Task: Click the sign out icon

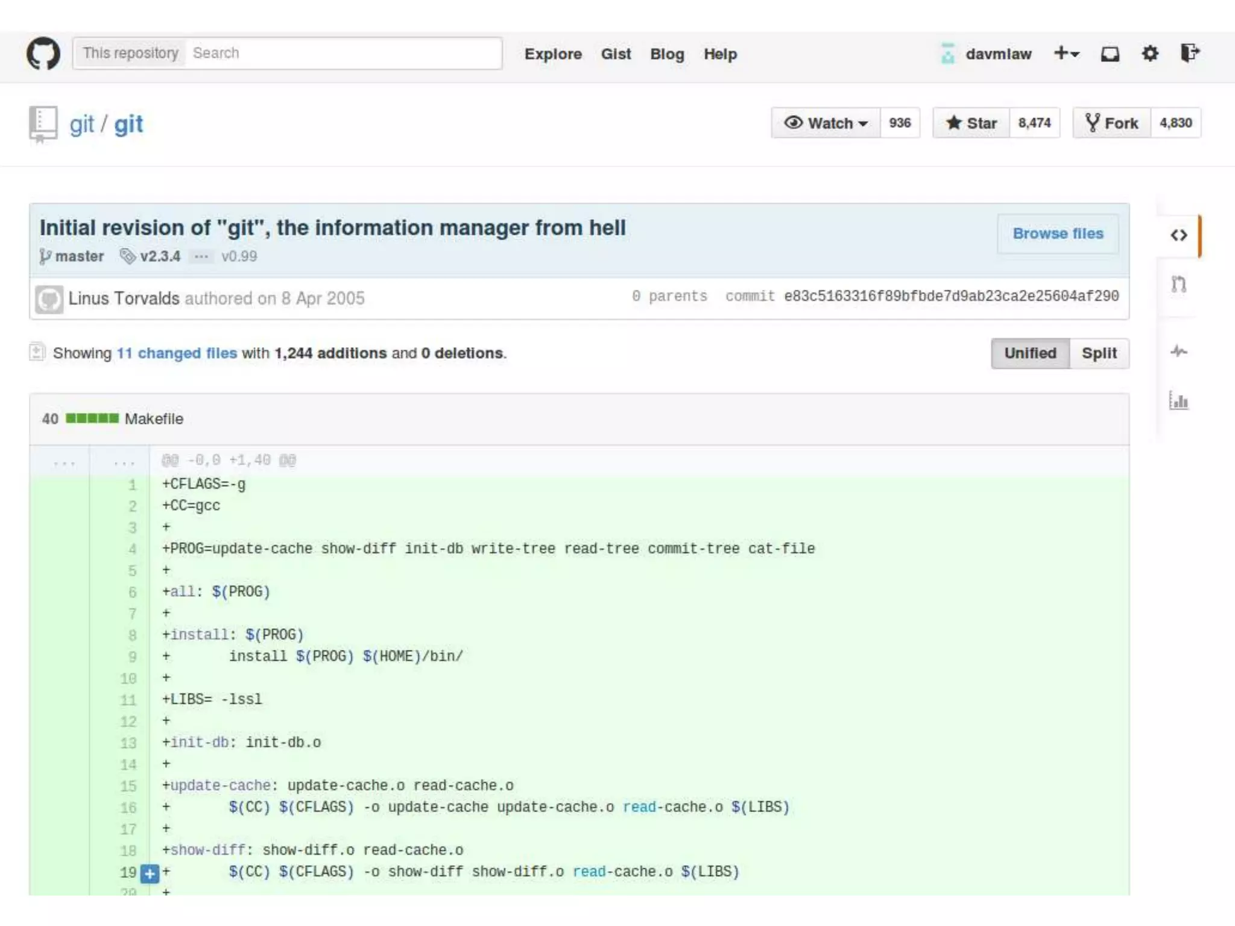Action: coord(1190,53)
